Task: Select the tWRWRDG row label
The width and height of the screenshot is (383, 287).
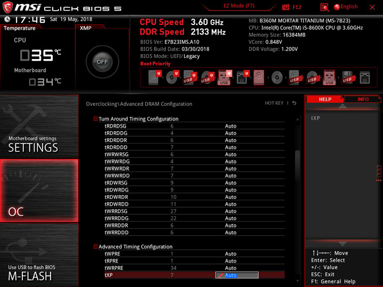Action: click(x=117, y=162)
